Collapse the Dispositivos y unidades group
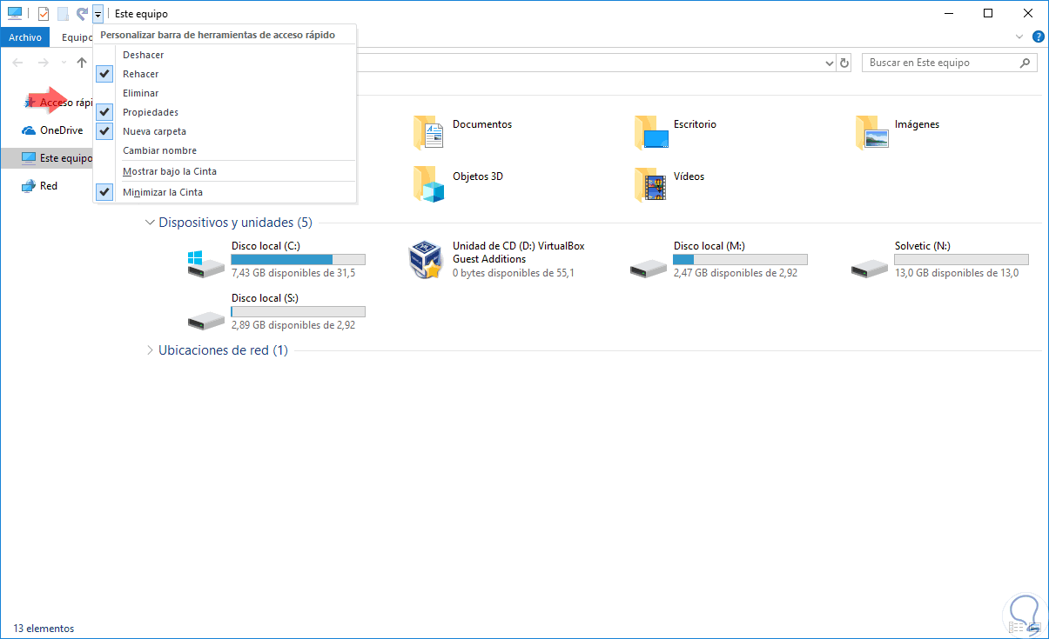This screenshot has width=1049, height=639. (150, 223)
